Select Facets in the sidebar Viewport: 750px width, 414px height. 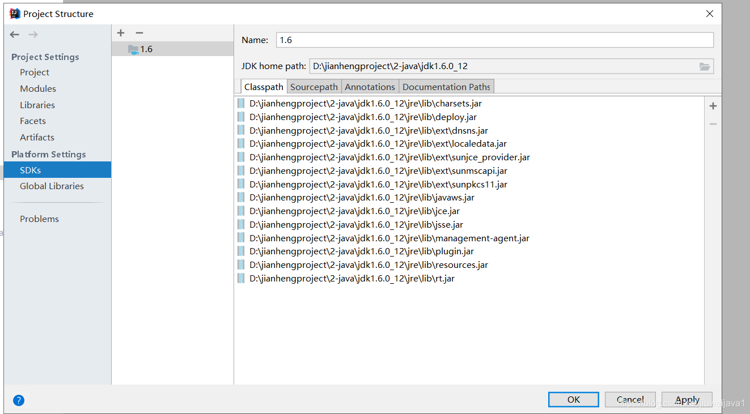[x=33, y=121]
